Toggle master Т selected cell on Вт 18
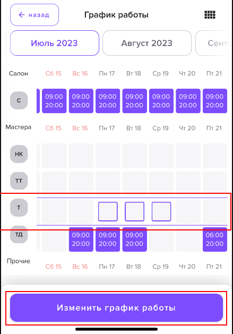The image size is (233, 334). pos(135,211)
